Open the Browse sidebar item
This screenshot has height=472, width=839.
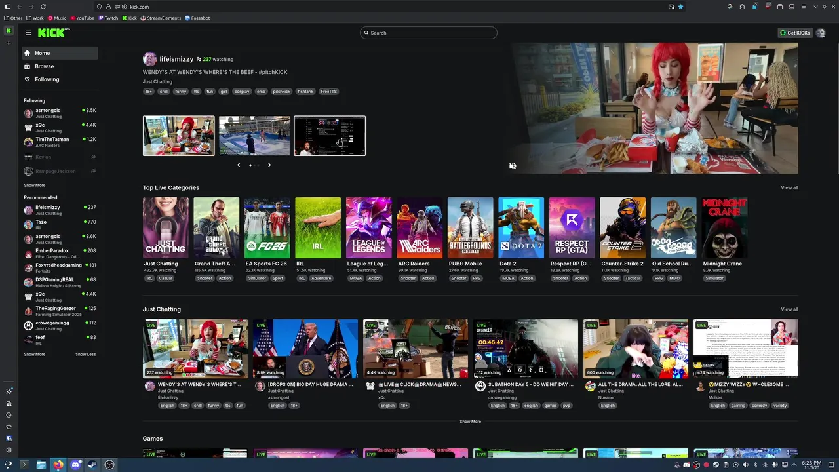[x=60, y=66]
